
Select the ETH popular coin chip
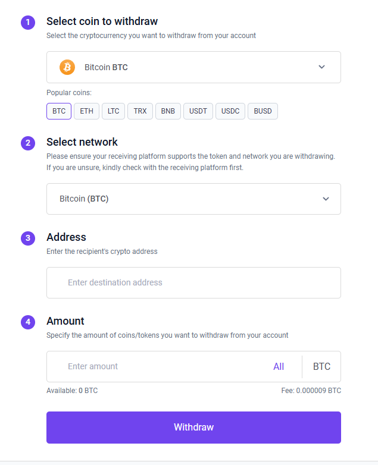86,111
